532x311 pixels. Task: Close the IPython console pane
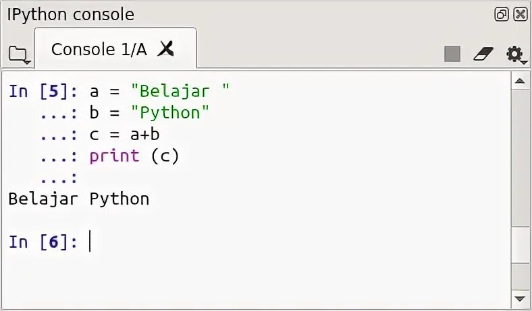(x=521, y=14)
